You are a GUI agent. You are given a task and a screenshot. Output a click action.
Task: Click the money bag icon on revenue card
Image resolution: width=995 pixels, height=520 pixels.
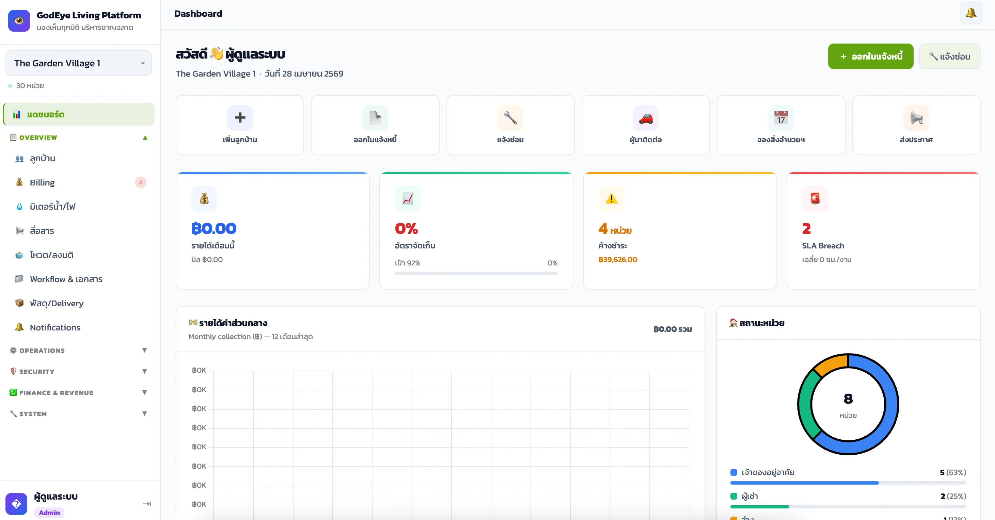pos(204,199)
